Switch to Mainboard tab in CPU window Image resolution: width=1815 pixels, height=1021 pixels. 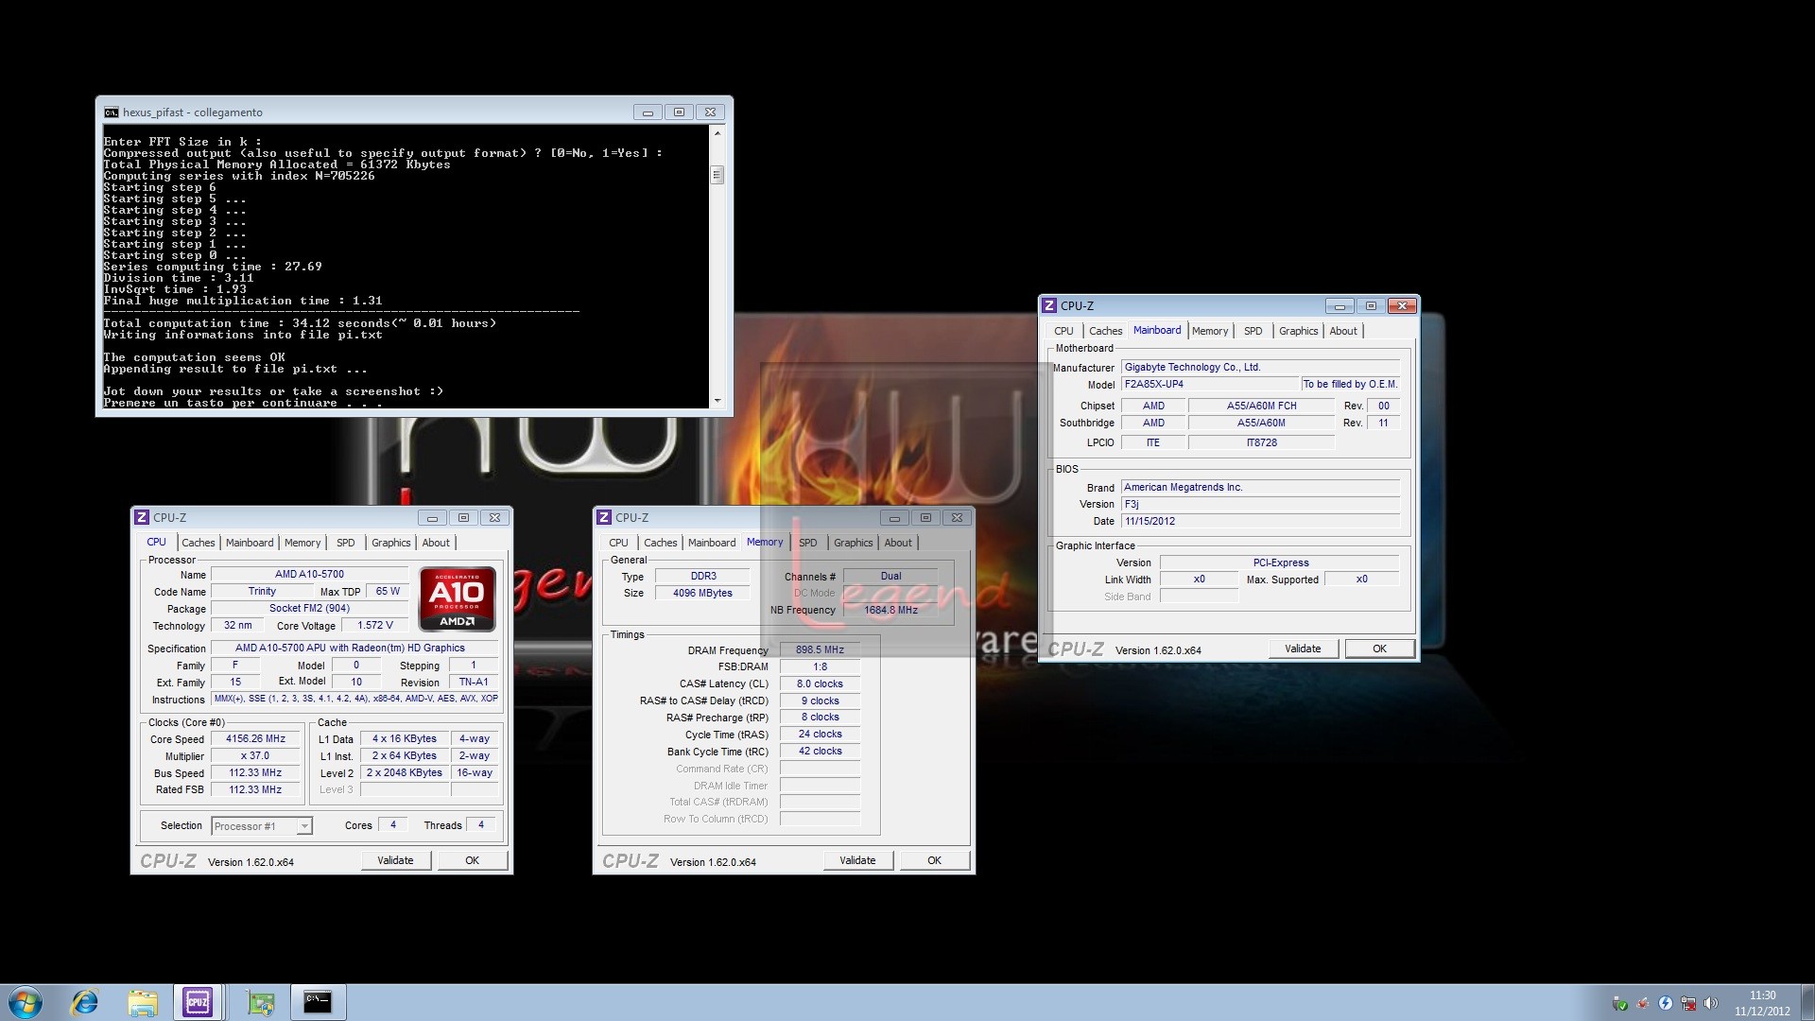point(250,543)
